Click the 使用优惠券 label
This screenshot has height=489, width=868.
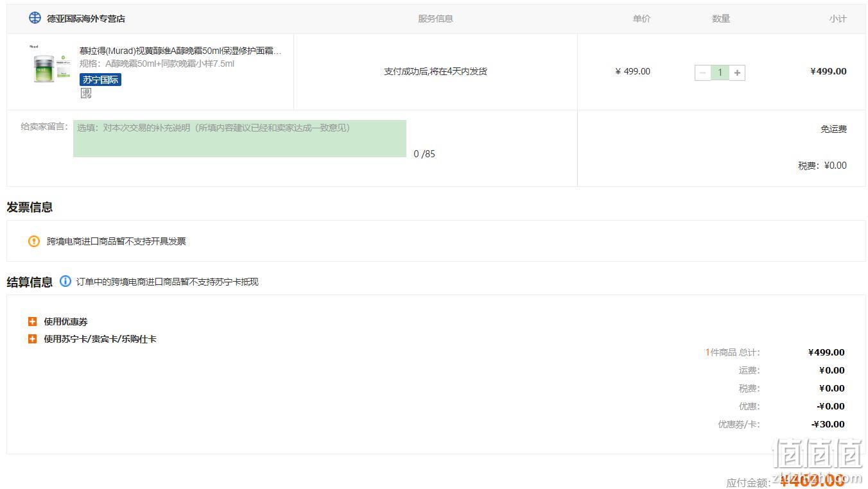pos(65,322)
